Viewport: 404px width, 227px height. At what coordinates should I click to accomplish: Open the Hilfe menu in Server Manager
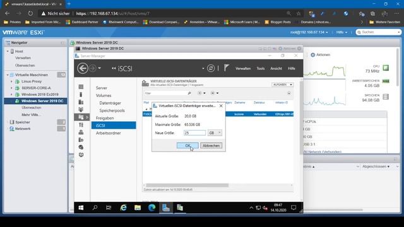pyautogui.click(x=292, y=69)
